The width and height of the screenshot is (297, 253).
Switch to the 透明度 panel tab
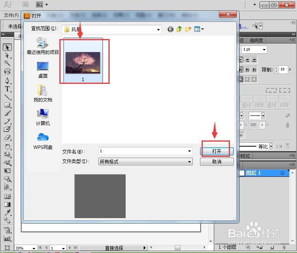[x=256, y=40]
